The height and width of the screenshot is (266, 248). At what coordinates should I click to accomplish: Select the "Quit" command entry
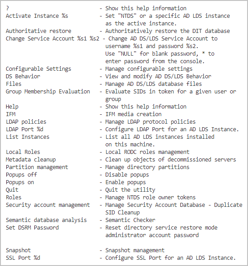[x=12, y=190]
